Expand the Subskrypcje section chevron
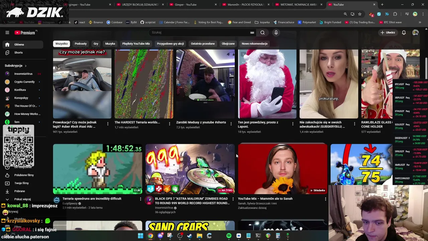428x241 pixels. [25, 66]
